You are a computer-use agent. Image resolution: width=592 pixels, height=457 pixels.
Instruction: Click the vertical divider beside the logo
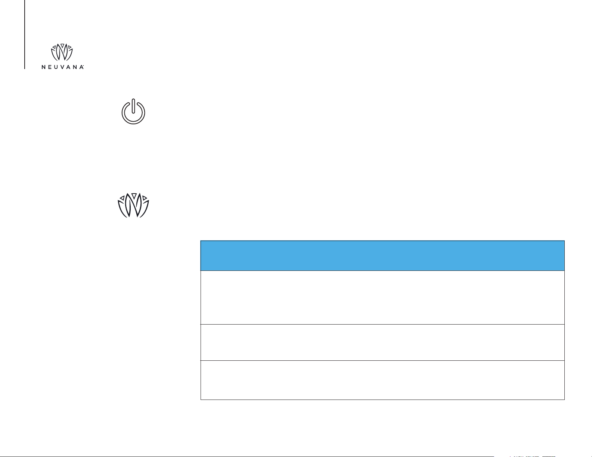25,34
